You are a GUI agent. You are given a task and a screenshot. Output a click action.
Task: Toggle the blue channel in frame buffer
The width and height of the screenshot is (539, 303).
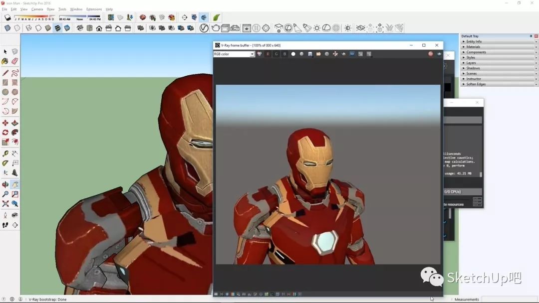284,54
